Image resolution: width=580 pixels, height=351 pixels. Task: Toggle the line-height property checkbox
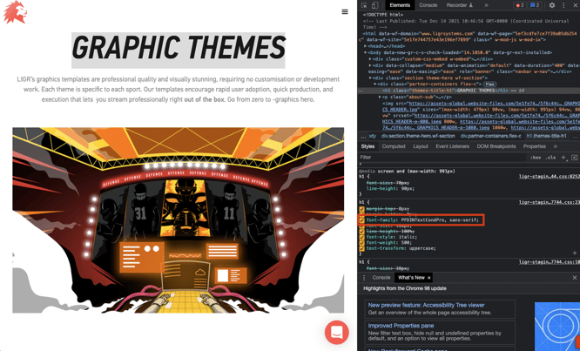[361, 232]
